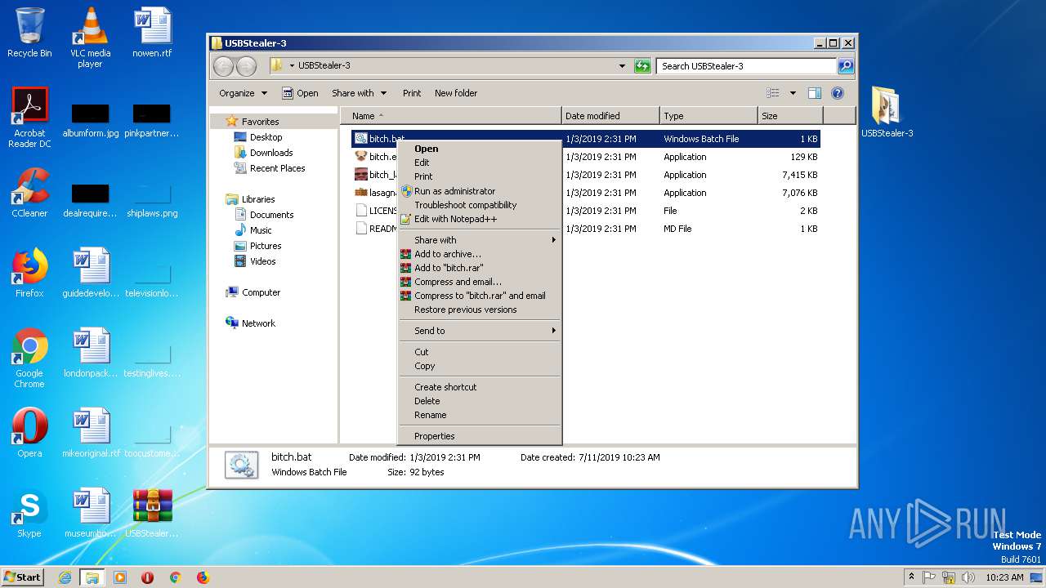The width and height of the screenshot is (1046, 588).
Task: Show hidden tray icons arrow
Action: pyautogui.click(x=911, y=577)
